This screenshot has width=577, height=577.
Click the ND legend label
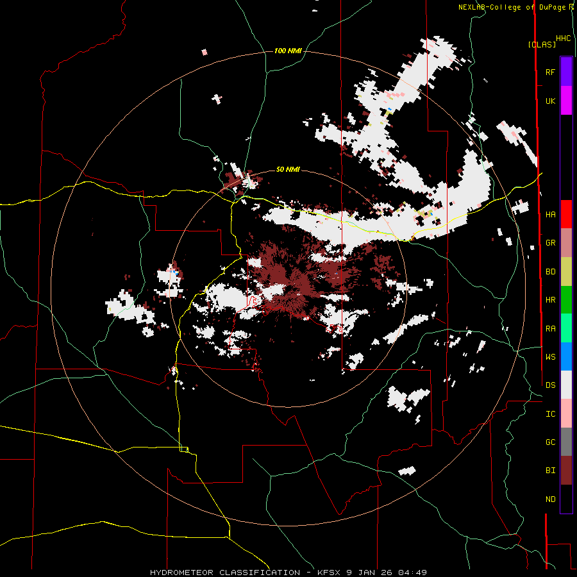(x=550, y=499)
